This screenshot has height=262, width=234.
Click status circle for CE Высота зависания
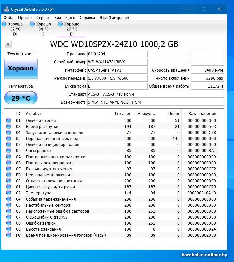[x=9, y=229]
